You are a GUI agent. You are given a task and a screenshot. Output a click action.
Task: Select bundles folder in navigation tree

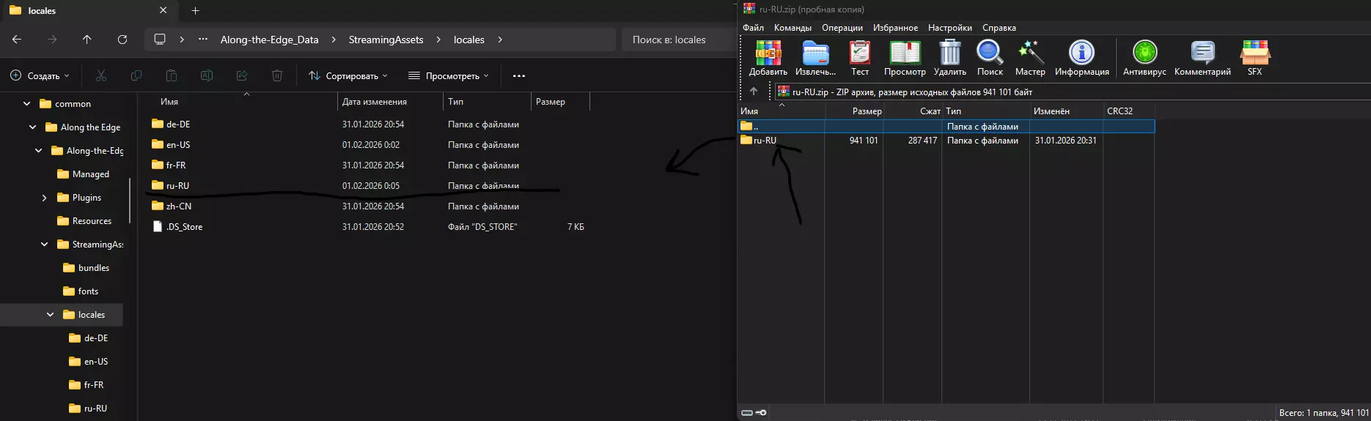point(86,268)
